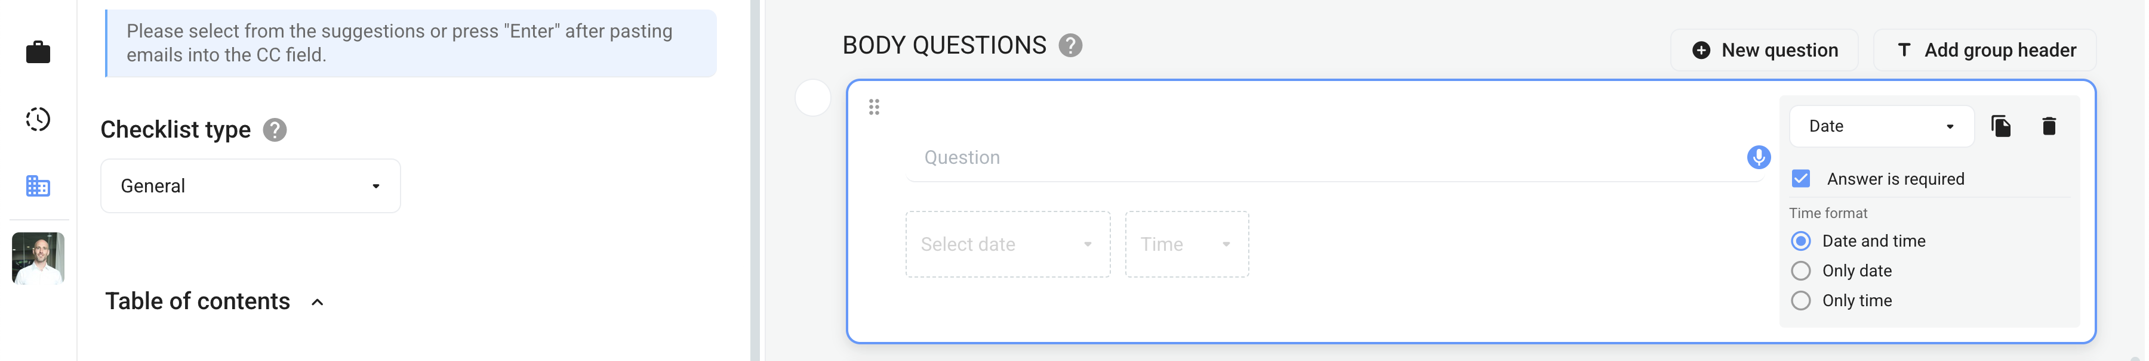Viewport: 2149px width, 361px height.
Task: Click the New question button
Action: [x=1763, y=50]
